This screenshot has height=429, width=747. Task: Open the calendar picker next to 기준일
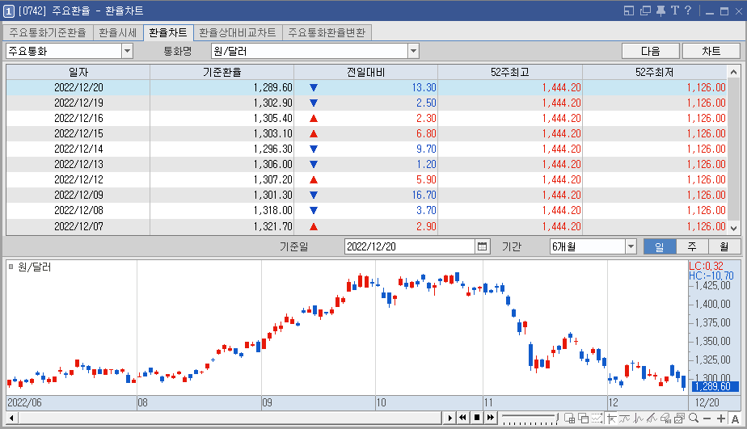(x=482, y=246)
